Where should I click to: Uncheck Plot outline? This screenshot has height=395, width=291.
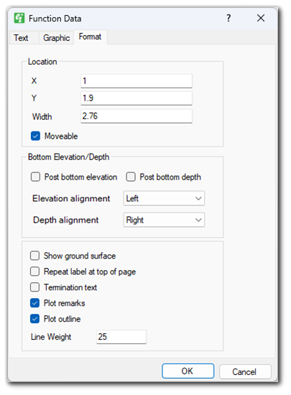click(34, 319)
